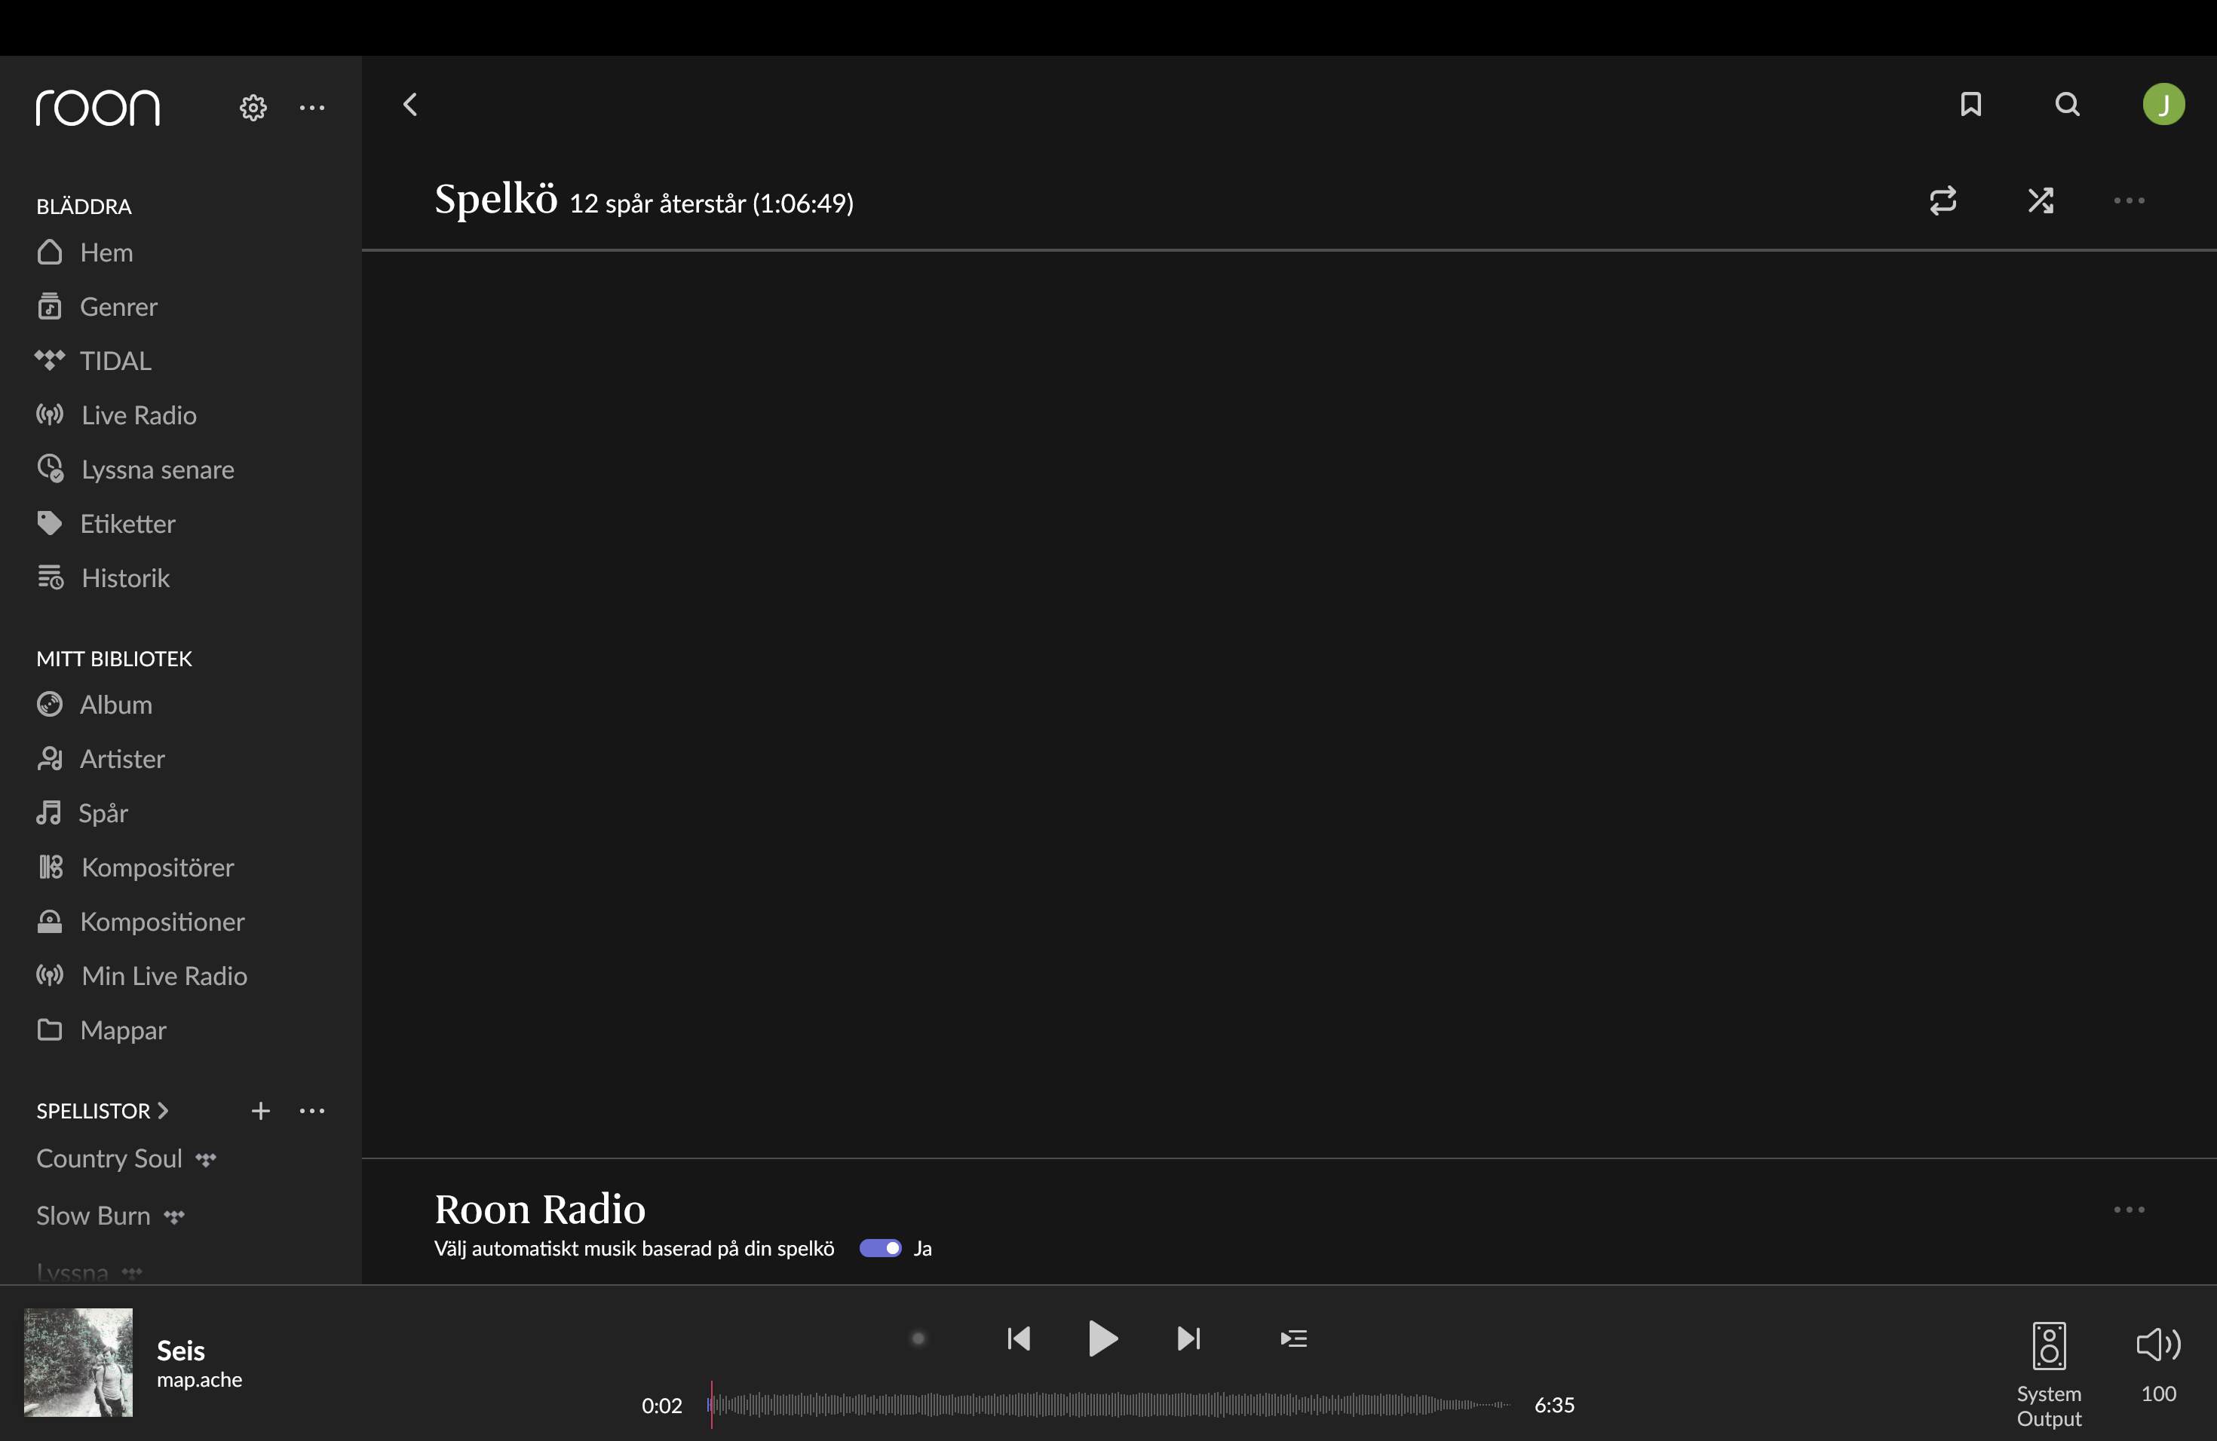Screen dimensions: 2217x1441
Task: Seek within the waveform progress bar
Action: pos(1108,1405)
